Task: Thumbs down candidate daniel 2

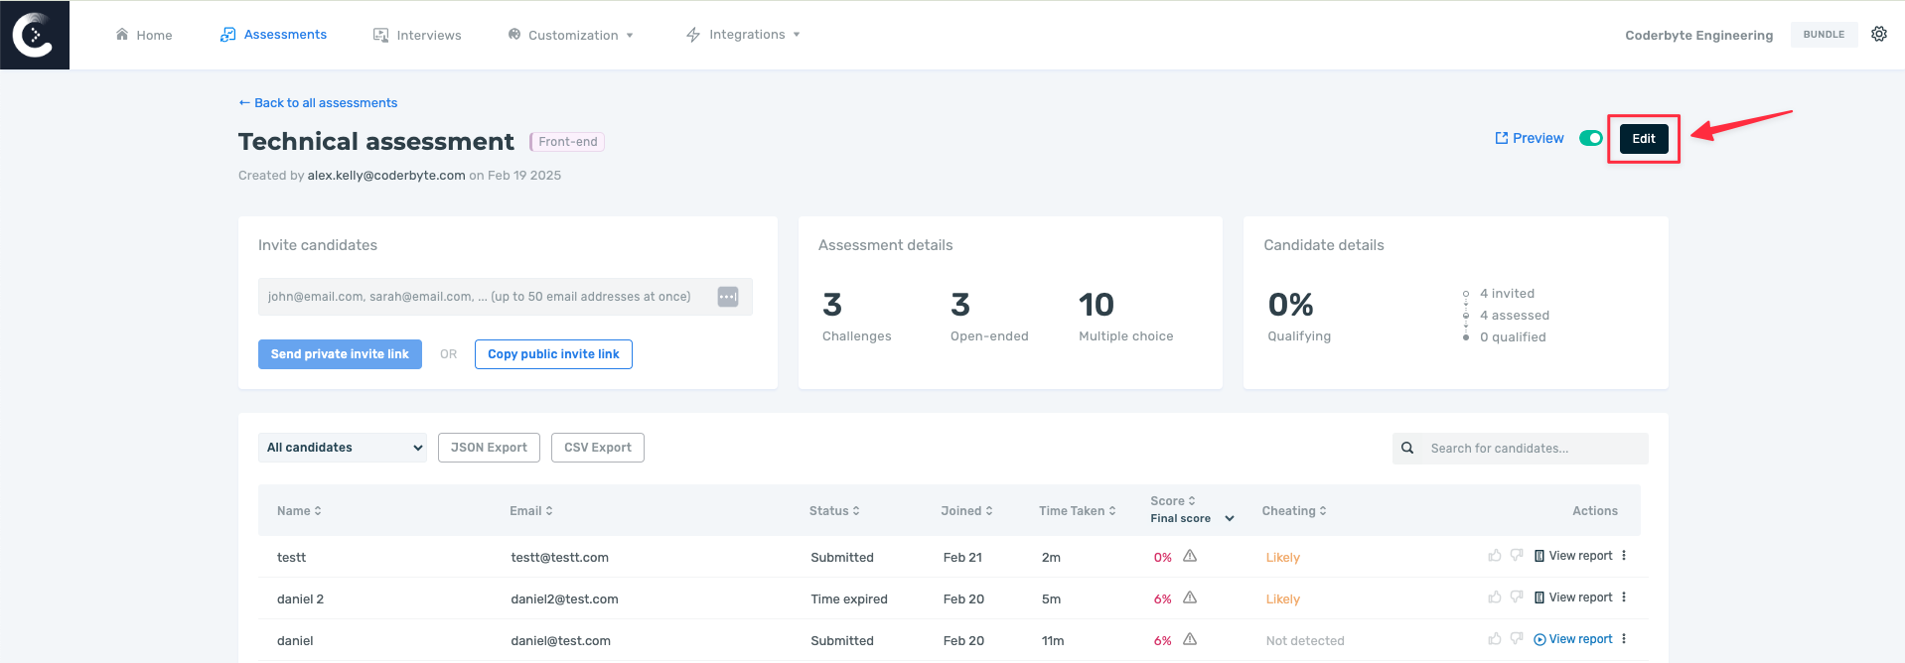Action: (1516, 597)
